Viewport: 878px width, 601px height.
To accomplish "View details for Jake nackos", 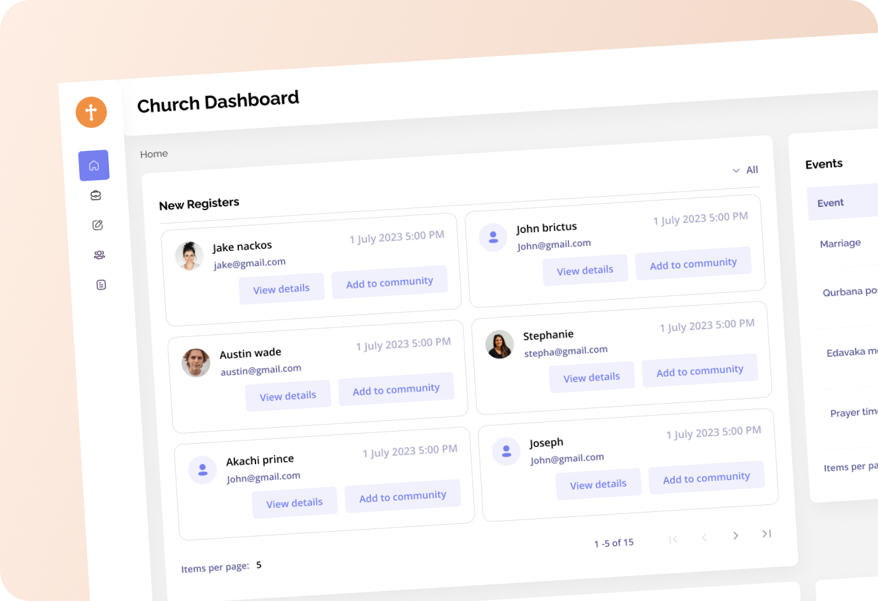I will point(281,289).
